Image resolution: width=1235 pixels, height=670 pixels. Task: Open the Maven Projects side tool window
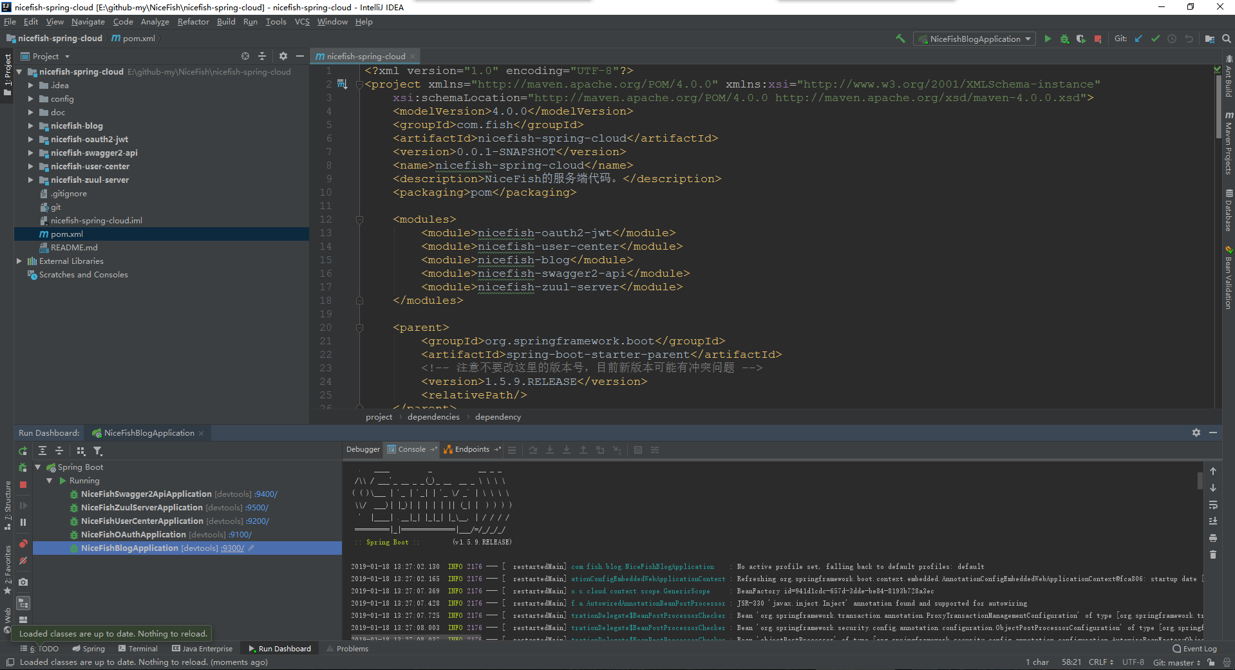pyautogui.click(x=1229, y=143)
